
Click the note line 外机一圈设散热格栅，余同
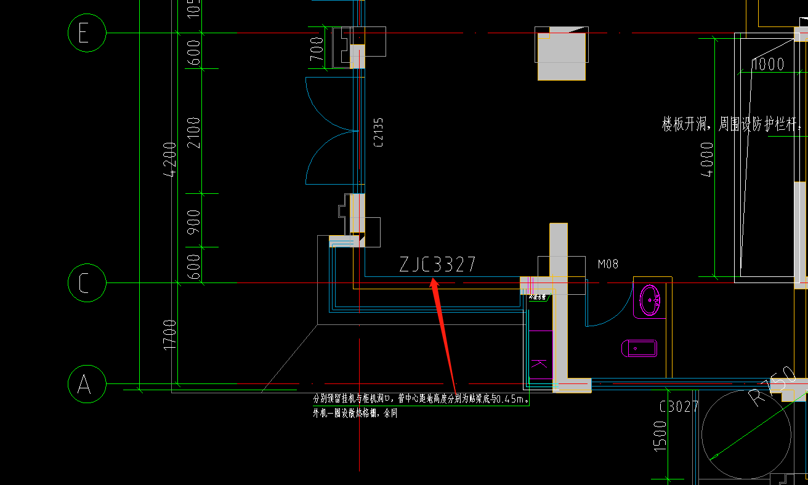(x=355, y=414)
